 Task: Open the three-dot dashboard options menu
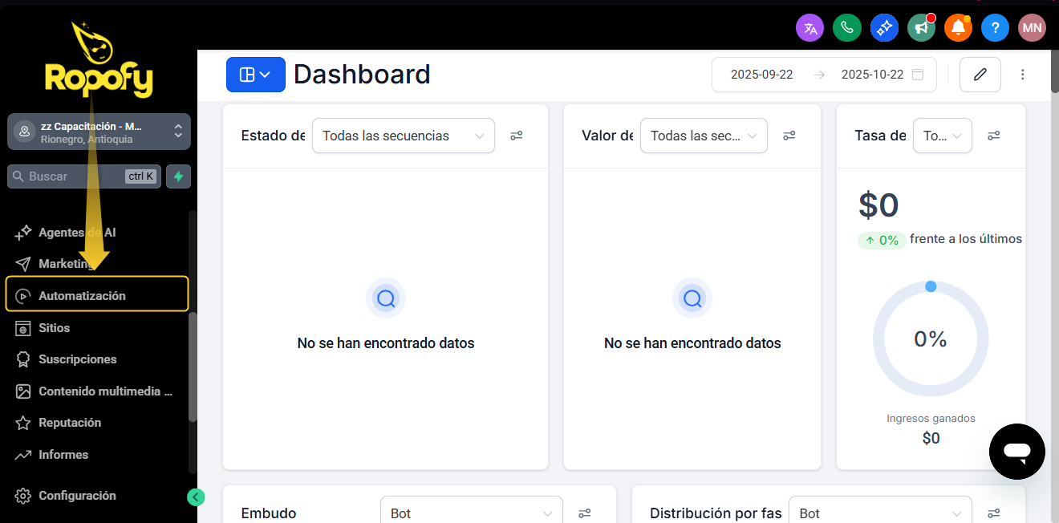(x=1023, y=75)
